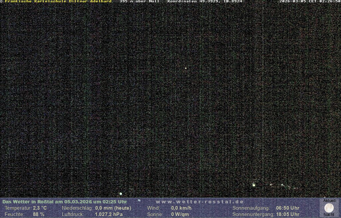Click the Koordinaten 49.3929, 10.8924 text
341x218 pixels.
tap(205, 1)
